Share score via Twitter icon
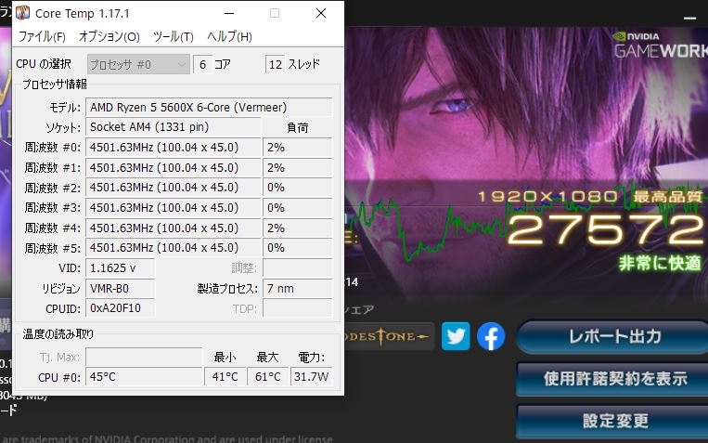The height and width of the screenshot is (443, 708). (456, 336)
